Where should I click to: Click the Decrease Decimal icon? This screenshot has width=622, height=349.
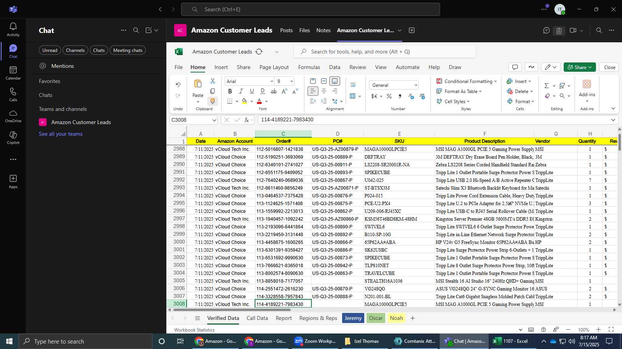411,96
